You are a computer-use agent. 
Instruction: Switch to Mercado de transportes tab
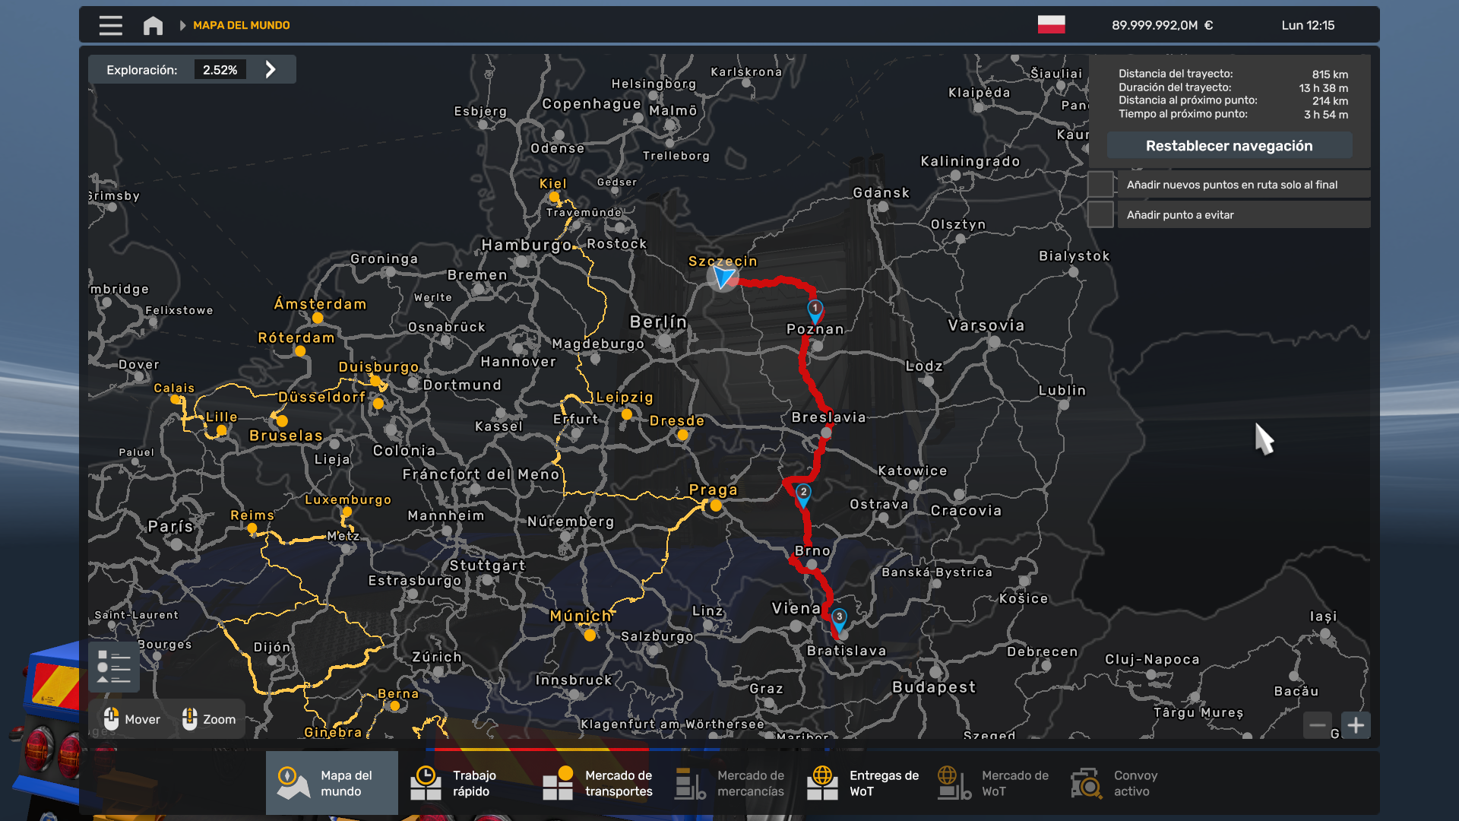[597, 783]
